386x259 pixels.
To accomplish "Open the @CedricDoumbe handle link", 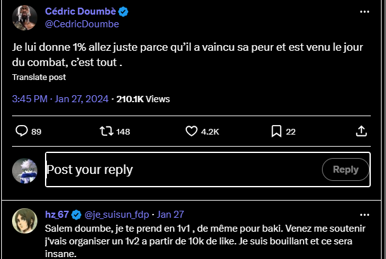I will pyautogui.click(x=82, y=24).
